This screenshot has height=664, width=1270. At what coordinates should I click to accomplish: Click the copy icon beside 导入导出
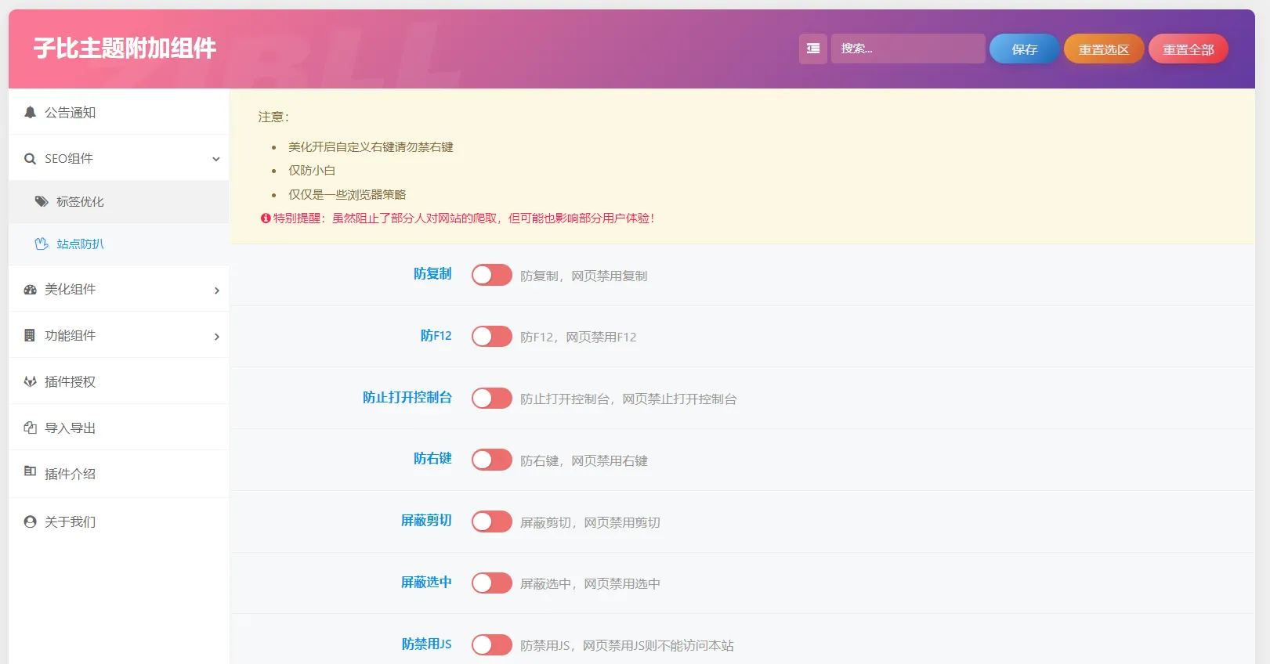pyautogui.click(x=30, y=428)
